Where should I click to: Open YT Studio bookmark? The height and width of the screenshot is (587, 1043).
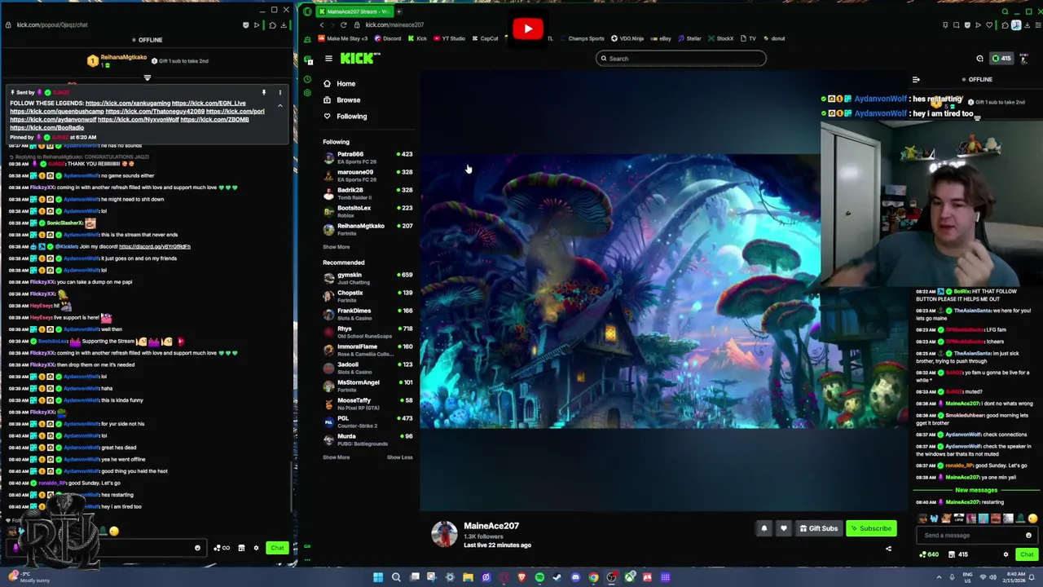[449, 38]
